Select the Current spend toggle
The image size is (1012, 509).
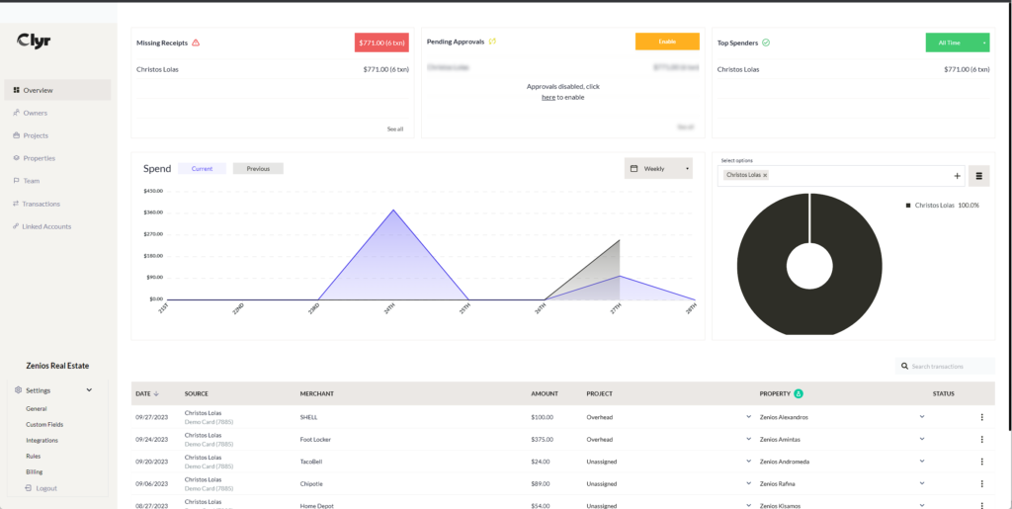pos(202,168)
